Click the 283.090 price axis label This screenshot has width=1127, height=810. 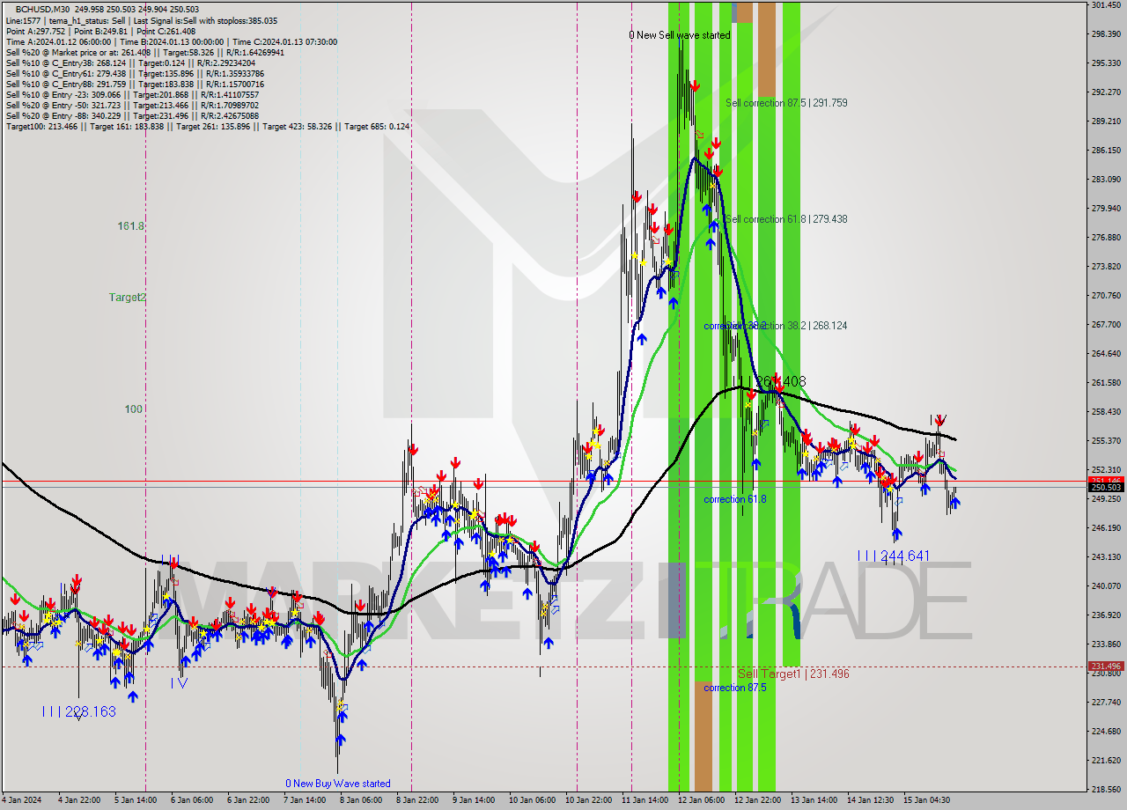1105,180
